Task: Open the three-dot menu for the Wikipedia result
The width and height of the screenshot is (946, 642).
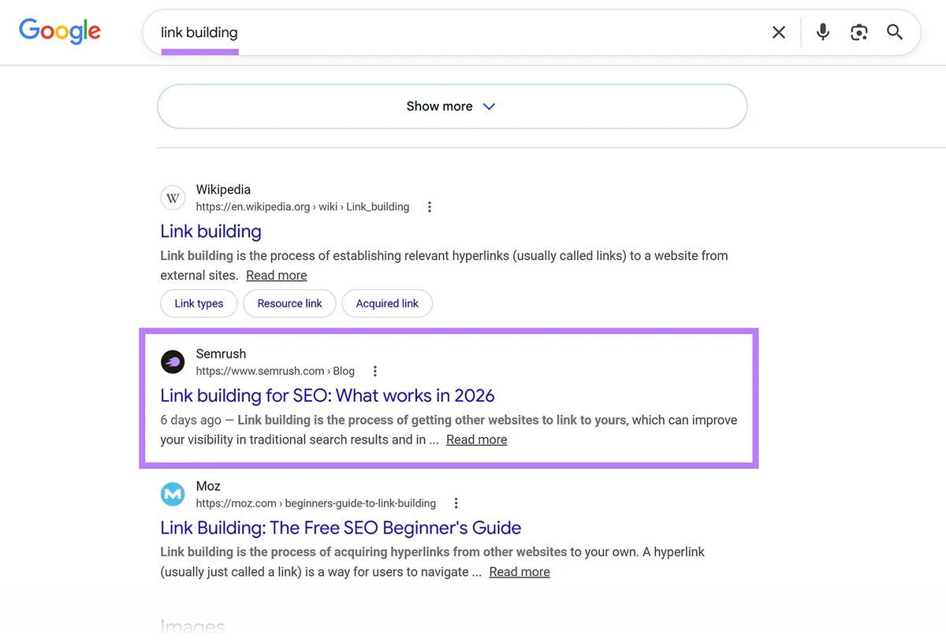Action: click(x=430, y=207)
